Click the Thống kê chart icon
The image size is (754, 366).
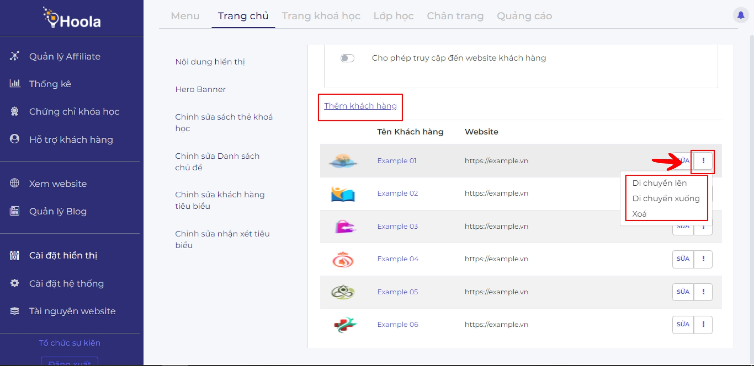(14, 84)
